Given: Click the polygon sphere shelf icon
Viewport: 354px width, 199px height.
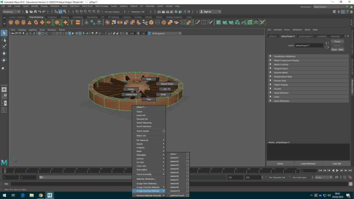Looking at the screenshot, I should click(11, 22).
